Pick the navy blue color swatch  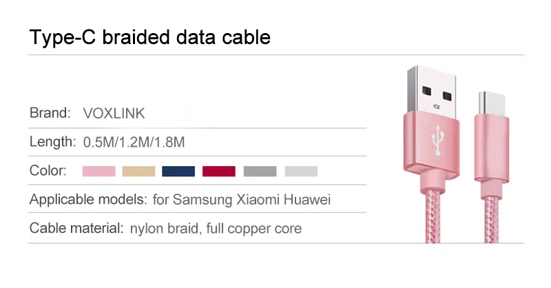(178, 172)
